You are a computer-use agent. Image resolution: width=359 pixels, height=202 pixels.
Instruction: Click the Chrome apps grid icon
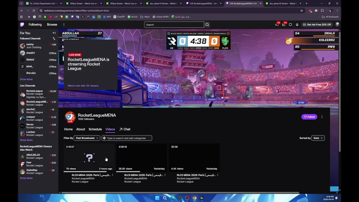tap(21, 17)
